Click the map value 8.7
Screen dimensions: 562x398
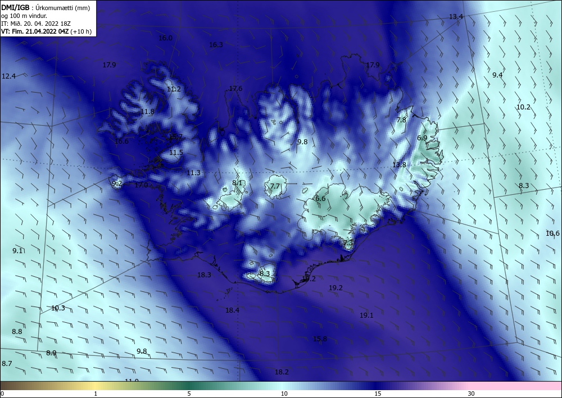click(x=7, y=364)
